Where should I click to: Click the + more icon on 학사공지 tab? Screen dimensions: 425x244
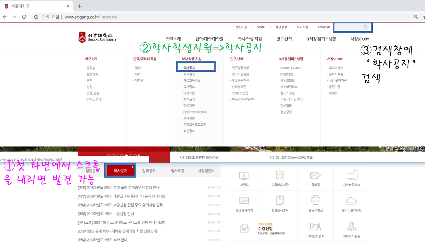[132, 167]
